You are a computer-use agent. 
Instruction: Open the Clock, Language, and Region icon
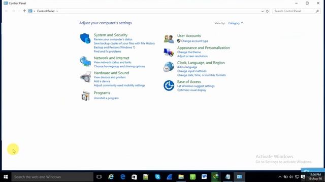[x=169, y=67]
